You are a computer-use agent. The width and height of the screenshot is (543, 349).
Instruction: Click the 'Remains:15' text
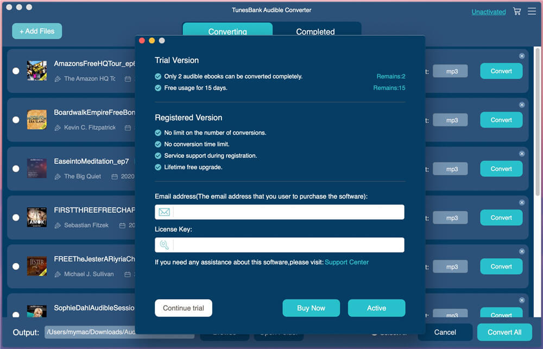389,87
